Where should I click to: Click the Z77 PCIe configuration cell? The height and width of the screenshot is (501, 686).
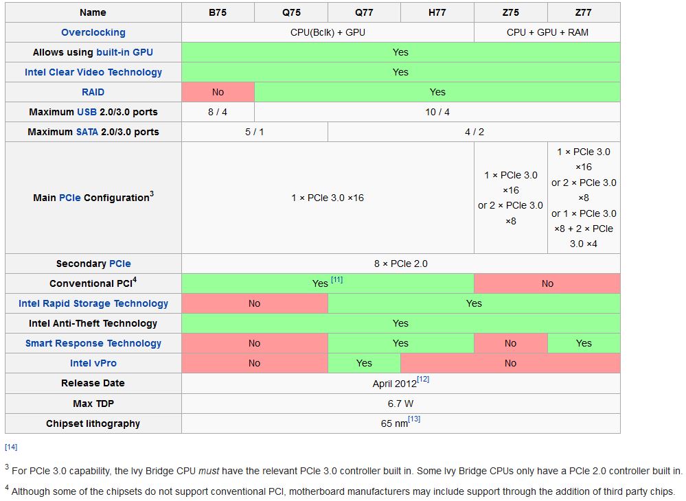(584, 198)
